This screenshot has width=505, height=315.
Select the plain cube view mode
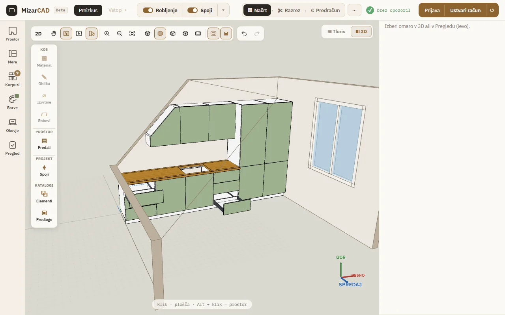148,33
